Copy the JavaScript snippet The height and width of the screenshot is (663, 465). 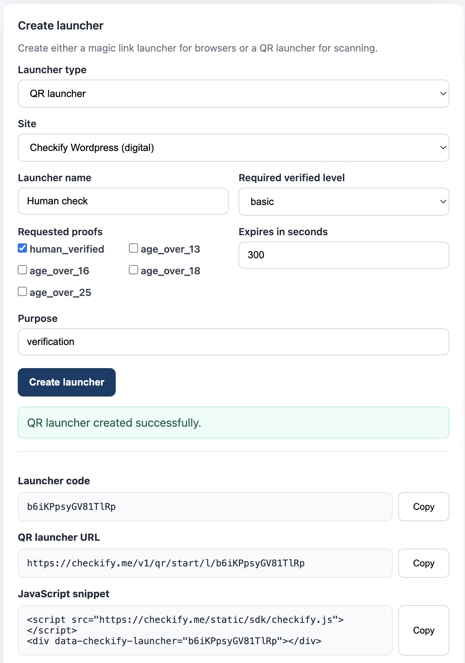(424, 630)
